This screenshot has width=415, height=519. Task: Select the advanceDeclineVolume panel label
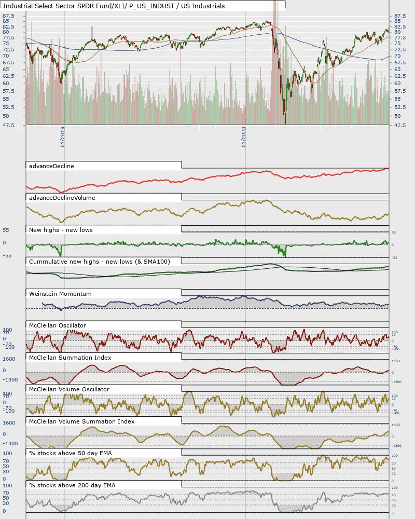62,198
